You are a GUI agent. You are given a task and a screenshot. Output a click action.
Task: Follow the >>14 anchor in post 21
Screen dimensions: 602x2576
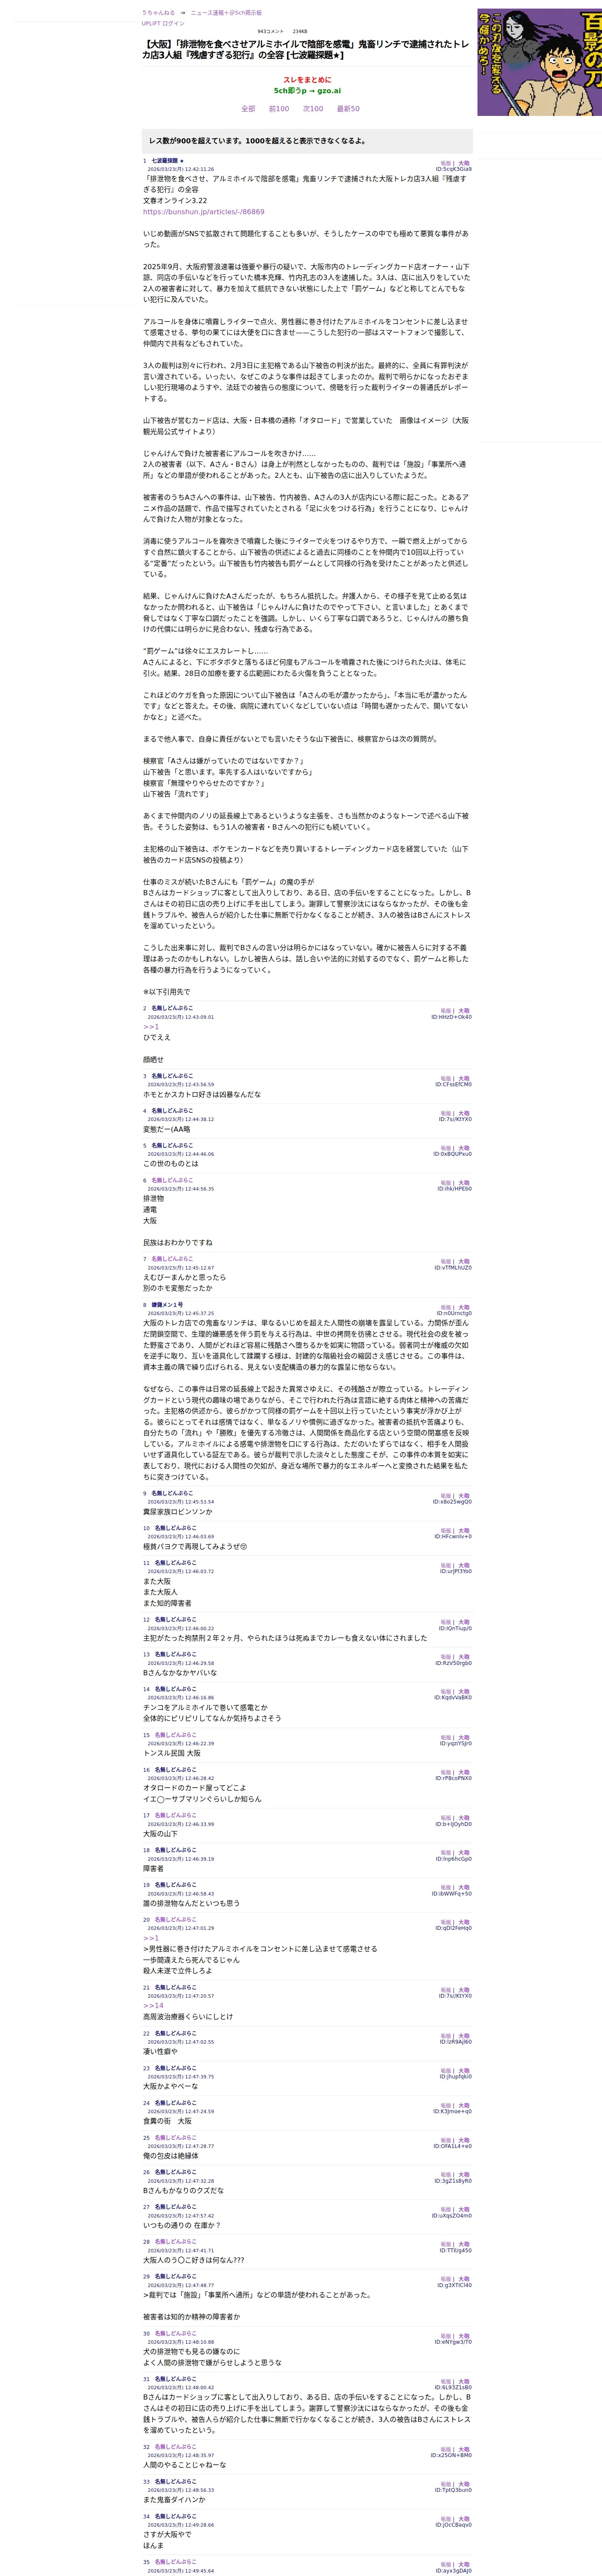point(153,2006)
